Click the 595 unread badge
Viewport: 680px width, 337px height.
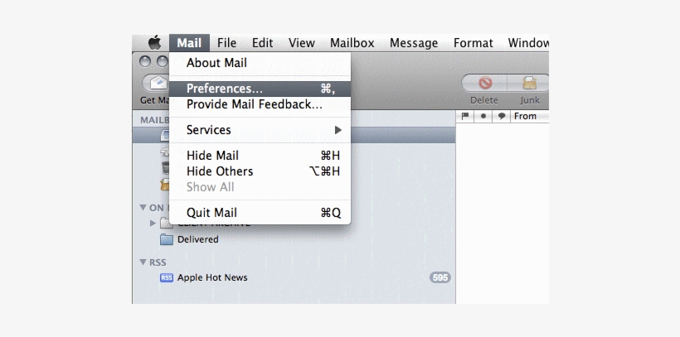440,277
